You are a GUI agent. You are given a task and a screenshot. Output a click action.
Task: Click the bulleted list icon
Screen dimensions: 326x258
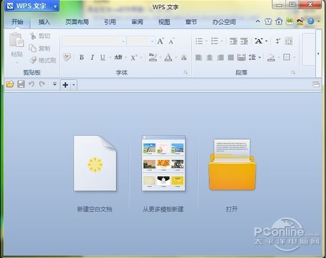click(199, 41)
